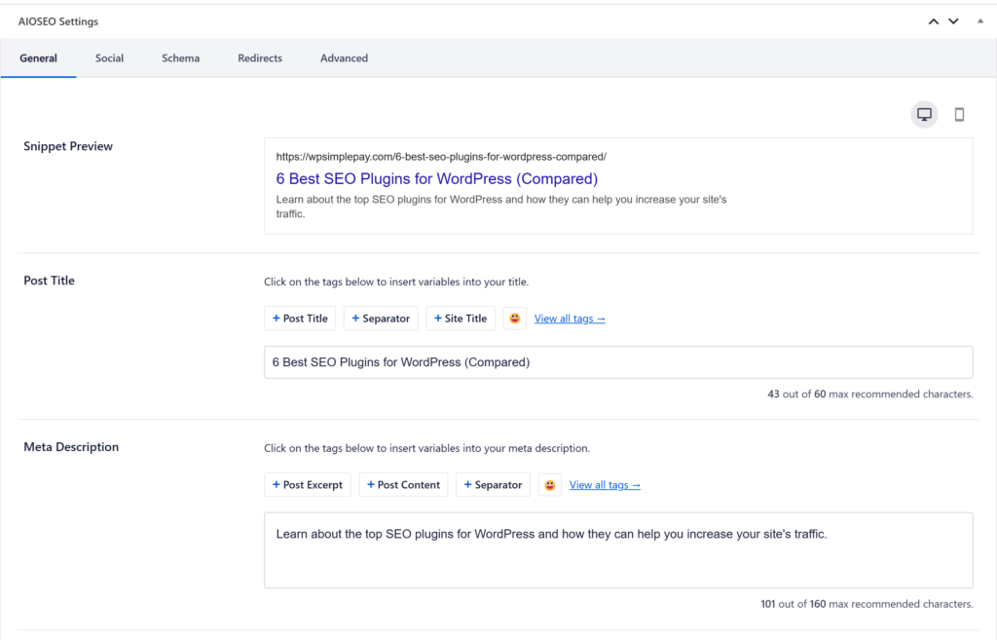Select the Advanced tab

[x=344, y=58]
